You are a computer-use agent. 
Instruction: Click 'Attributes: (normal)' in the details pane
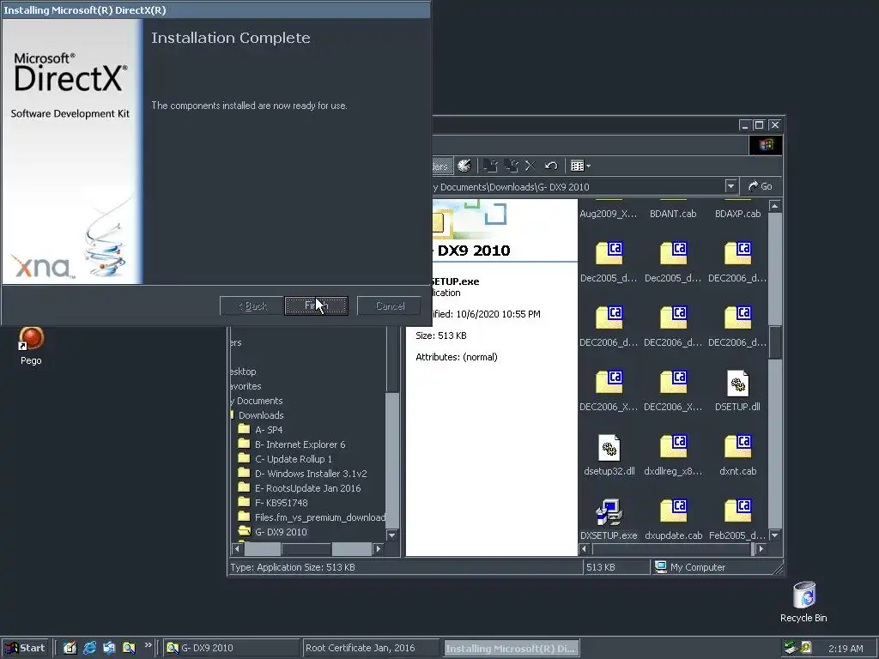click(457, 357)
